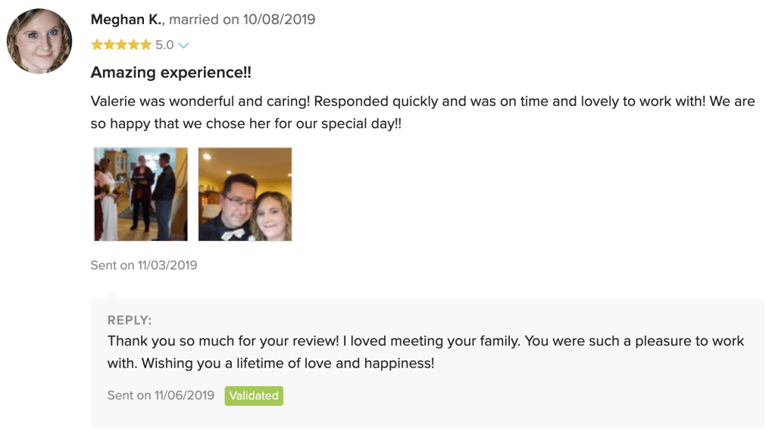Image resolution: width=775 pixels, height=440 pixels.
Task: Click the reviewer name Meghan K.
Action: (x=125, y=20)
